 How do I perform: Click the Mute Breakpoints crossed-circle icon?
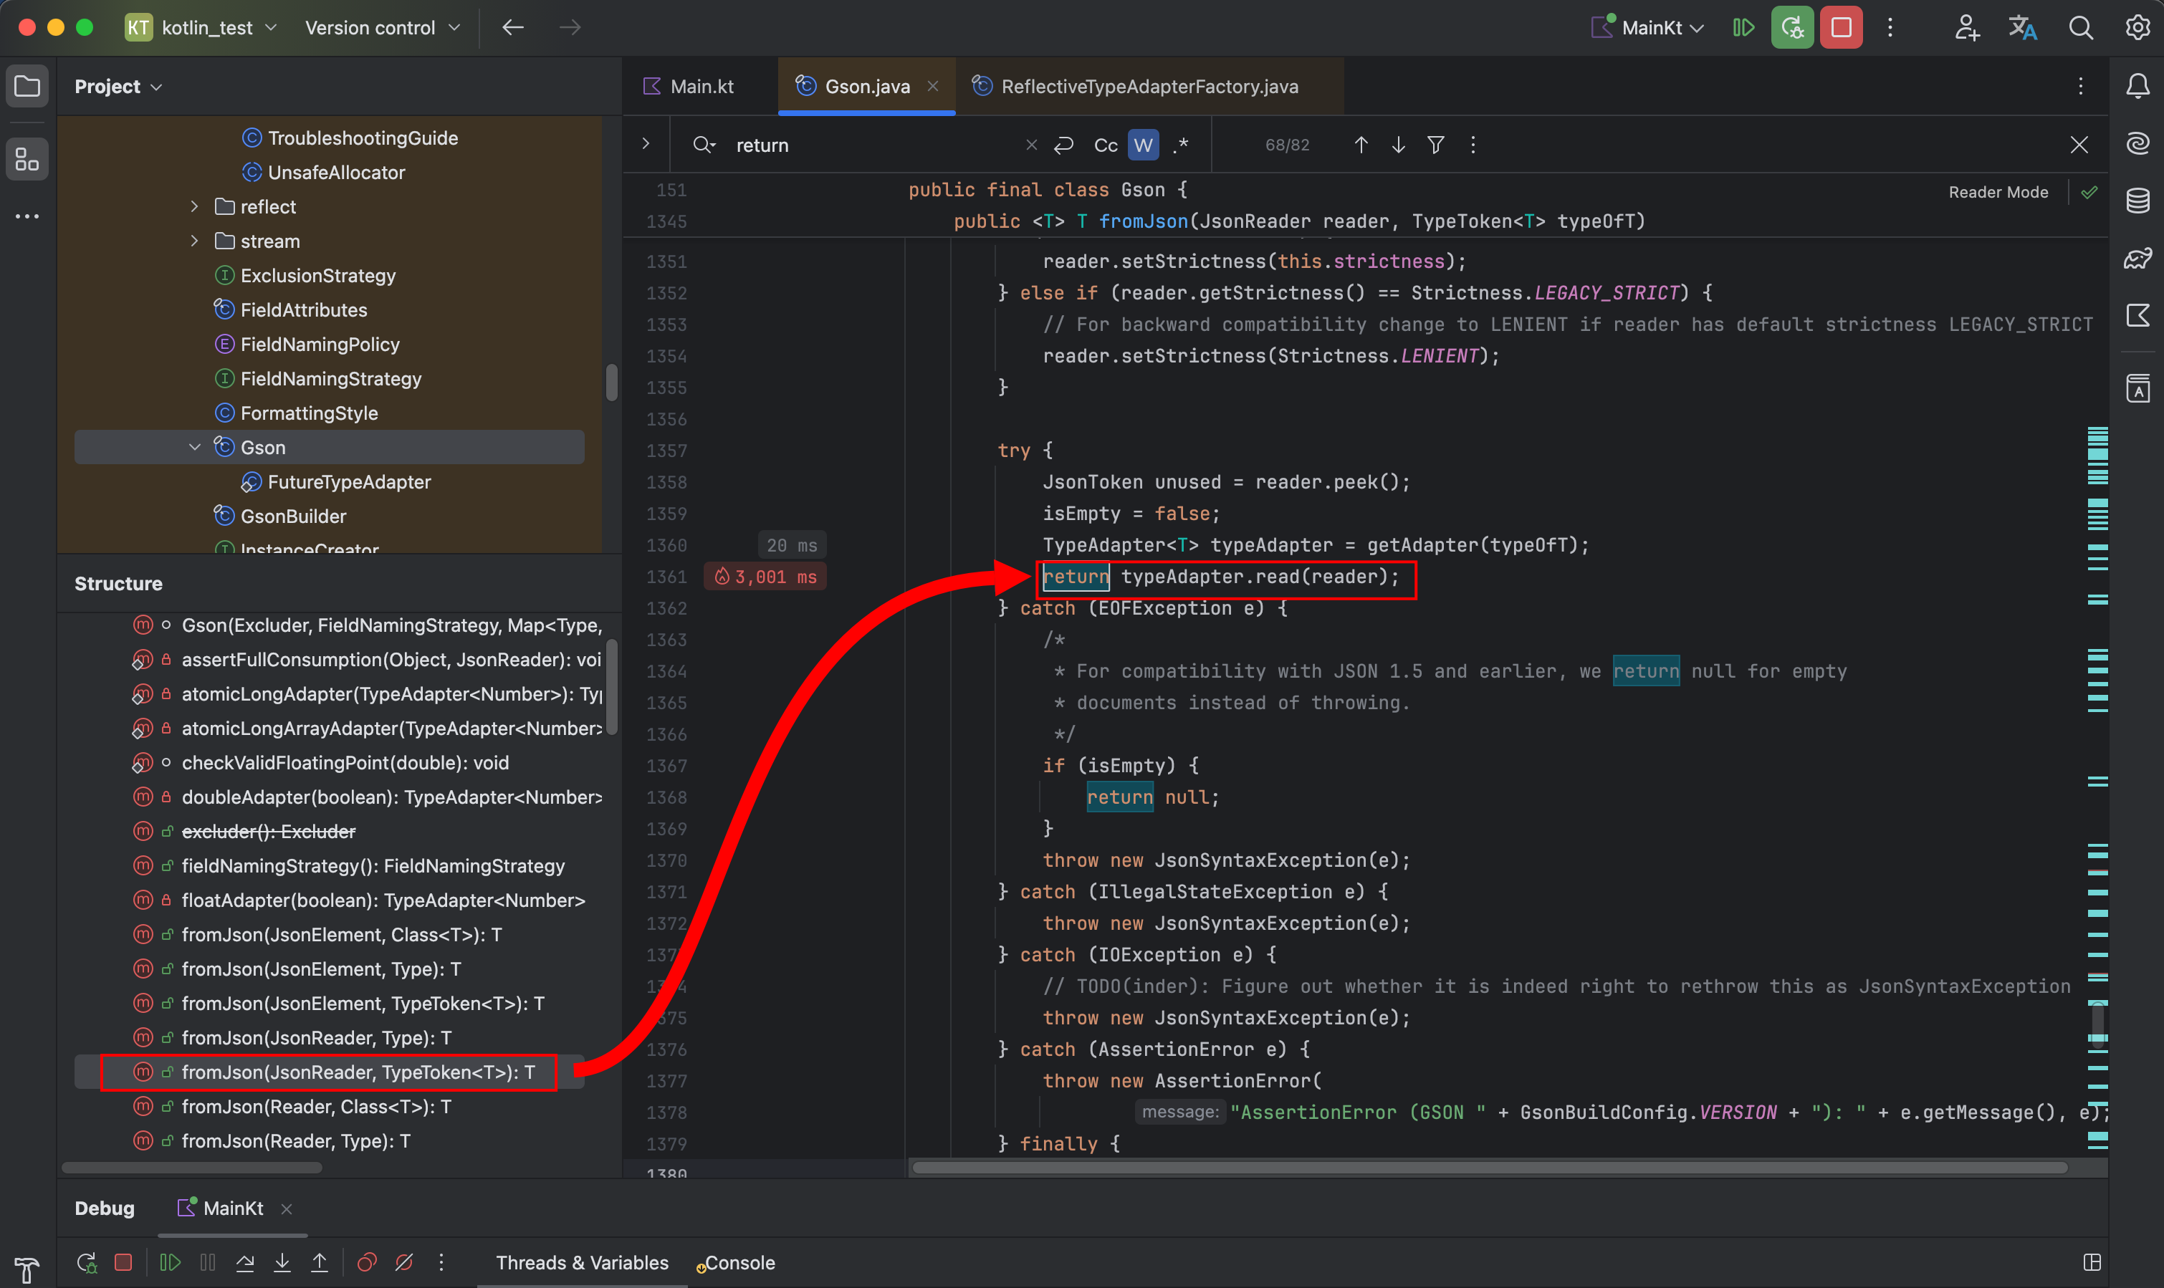(x=405, y=1262)
